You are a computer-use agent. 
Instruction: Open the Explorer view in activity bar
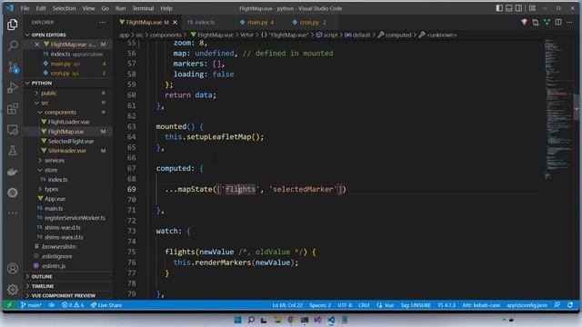click(13, 25)
